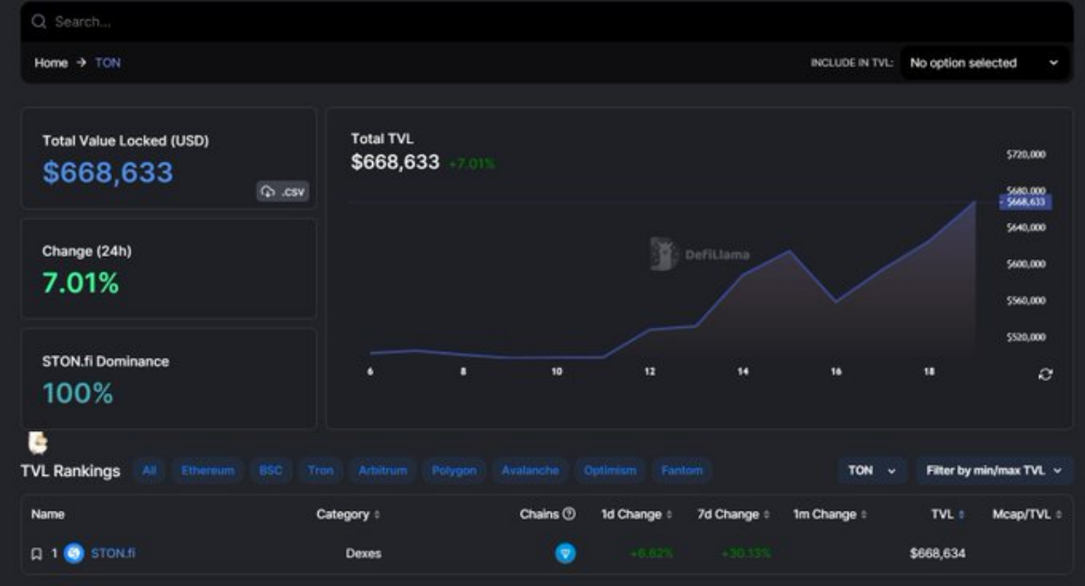Click the $668,633 chart value marker
The width and height of the screenshot is (1085, 586).
click(x=1026, y=202)
